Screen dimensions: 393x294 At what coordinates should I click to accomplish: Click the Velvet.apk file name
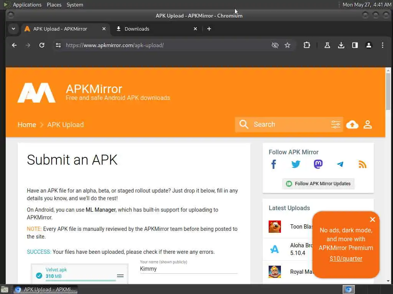pos(56,270)
